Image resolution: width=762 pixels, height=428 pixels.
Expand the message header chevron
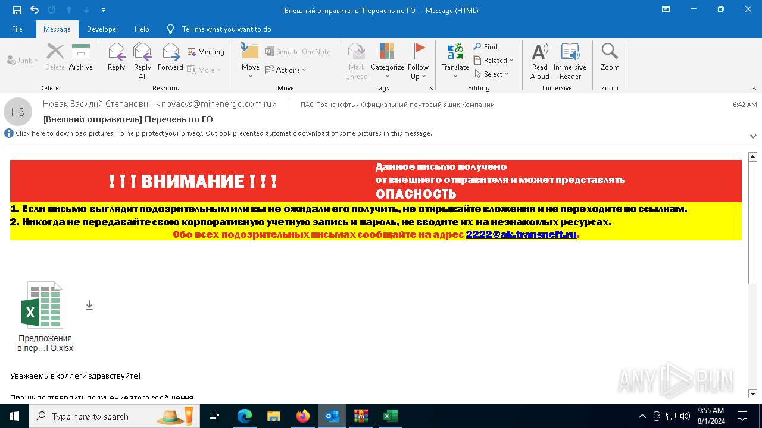[753, 136]
